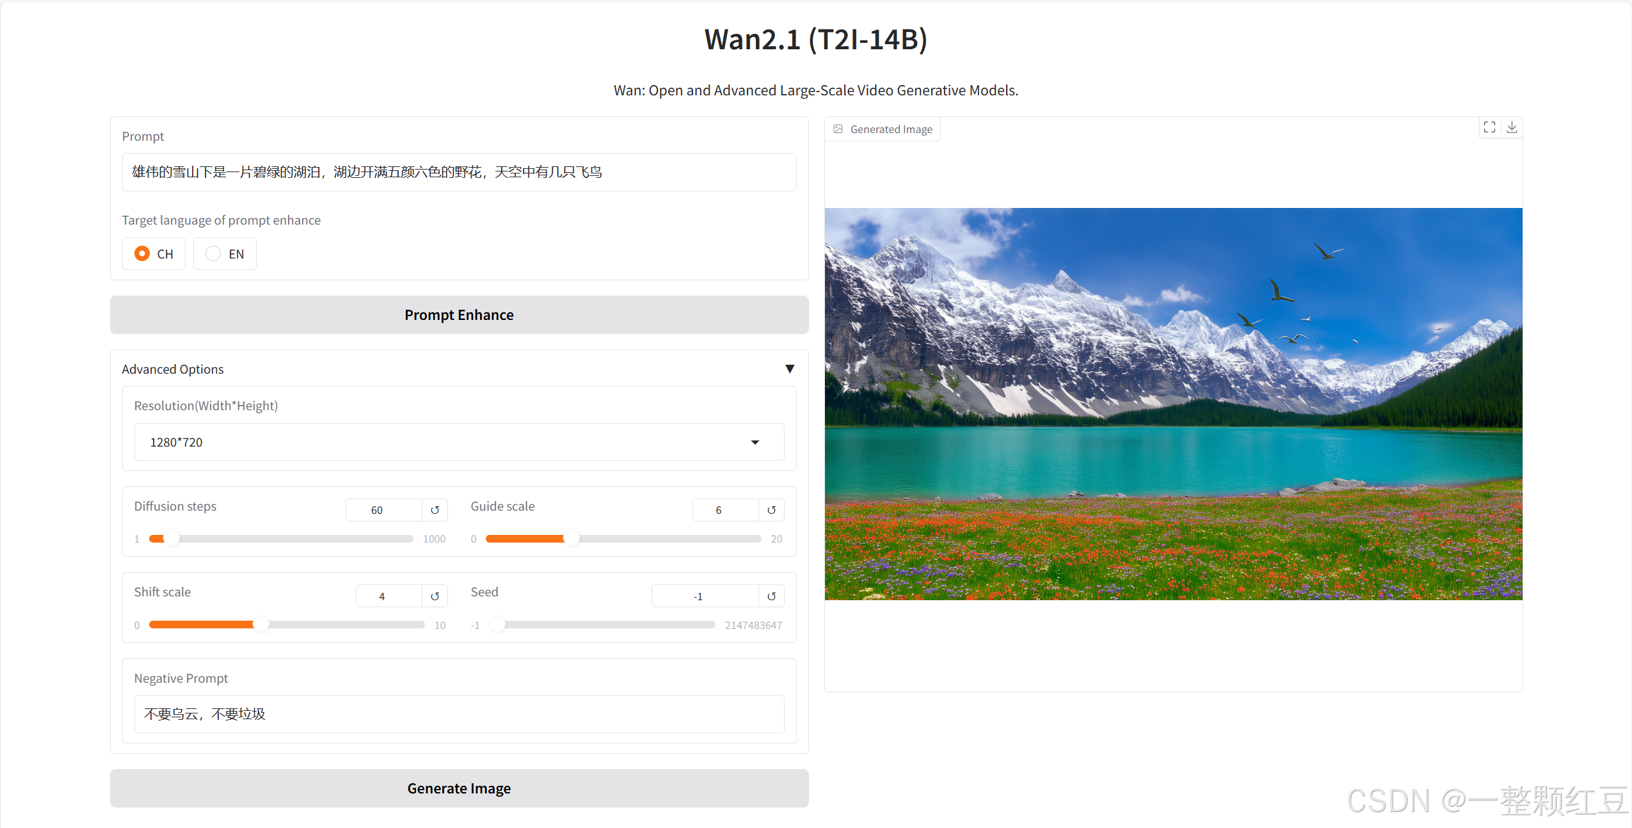Image resolution: width=1632 pixels, height=828 pixels.
Task: Click the Guide scale slider handle
Action: (571, 539)
